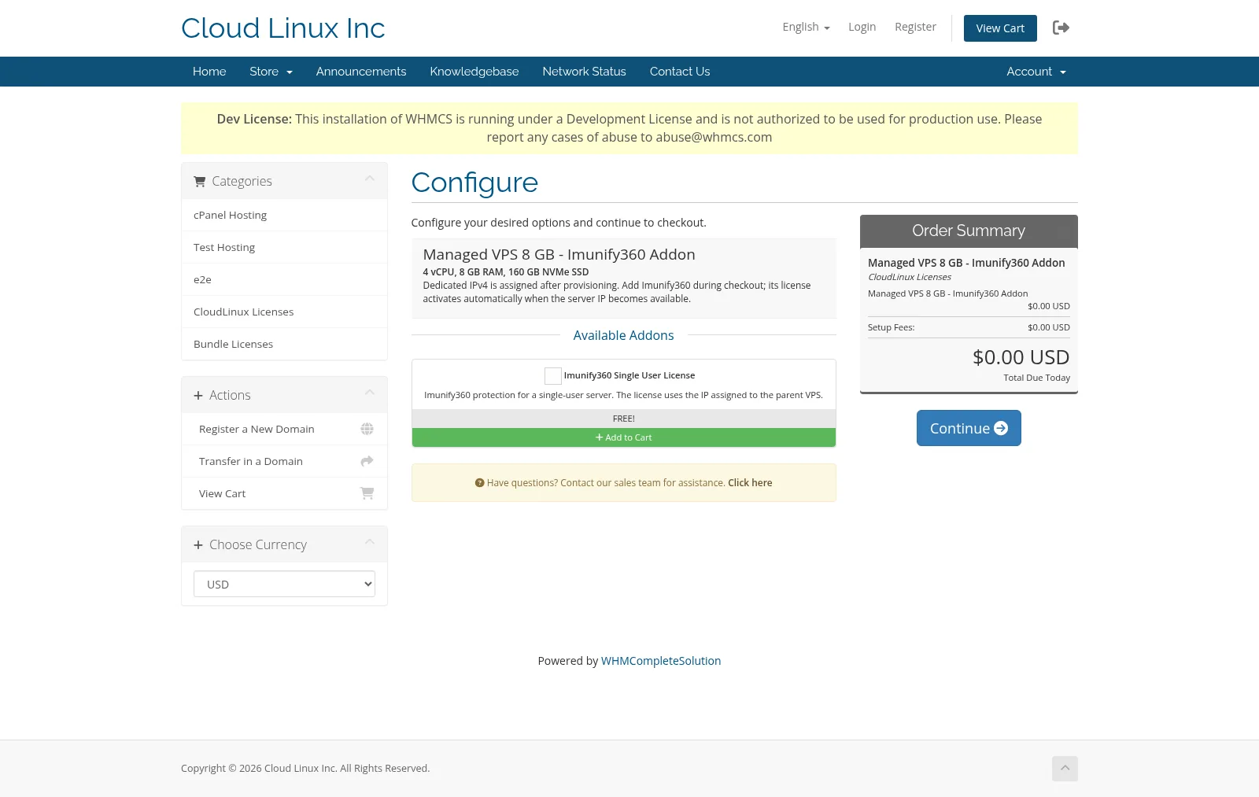Click the plus icon beside Choose Currency
This screenshot has height=797, width=1259.
point(198,545)
